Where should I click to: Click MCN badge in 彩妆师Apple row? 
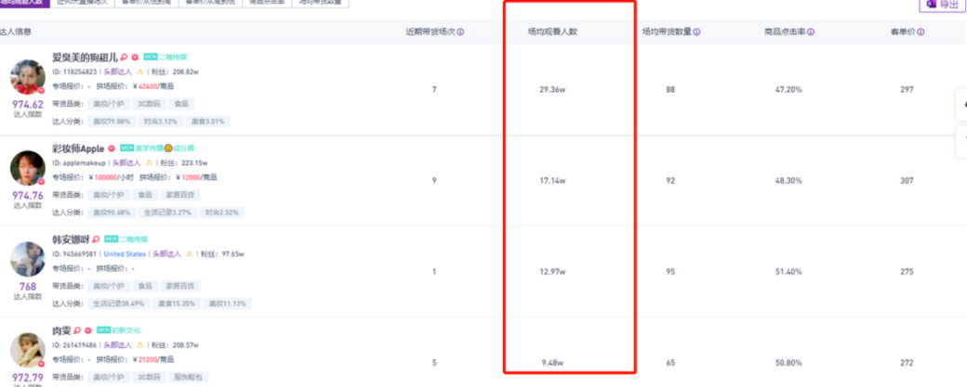(x=127, y=148)
